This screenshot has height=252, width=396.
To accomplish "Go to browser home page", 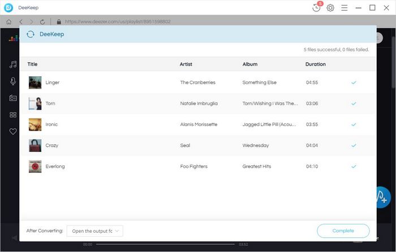I will pos(9,21).
